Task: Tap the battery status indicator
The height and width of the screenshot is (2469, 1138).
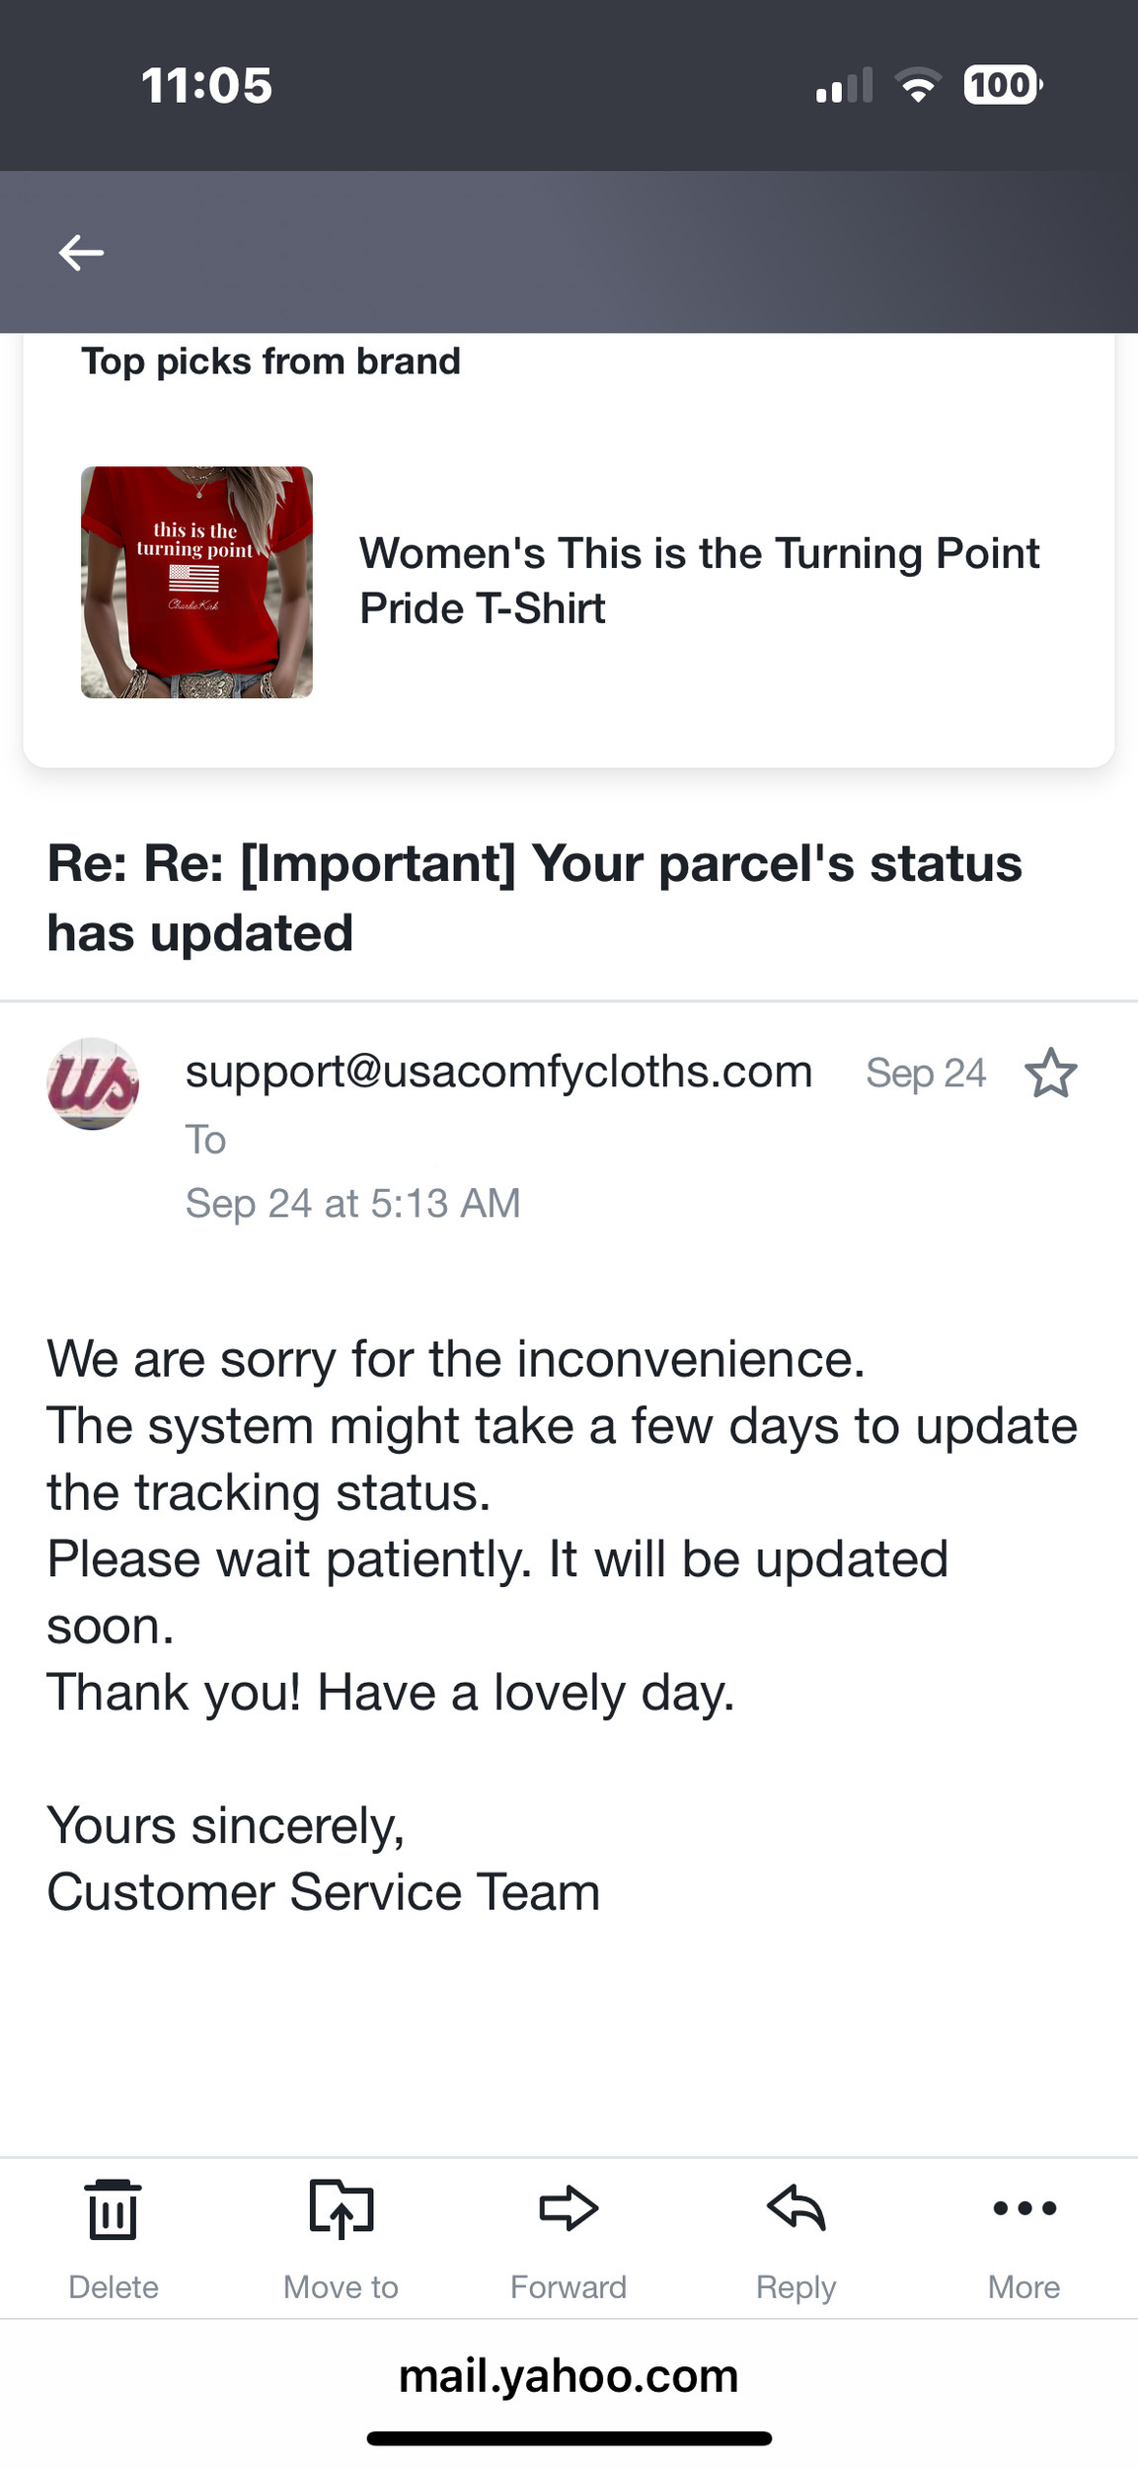Action: [x=1002, y=85]
